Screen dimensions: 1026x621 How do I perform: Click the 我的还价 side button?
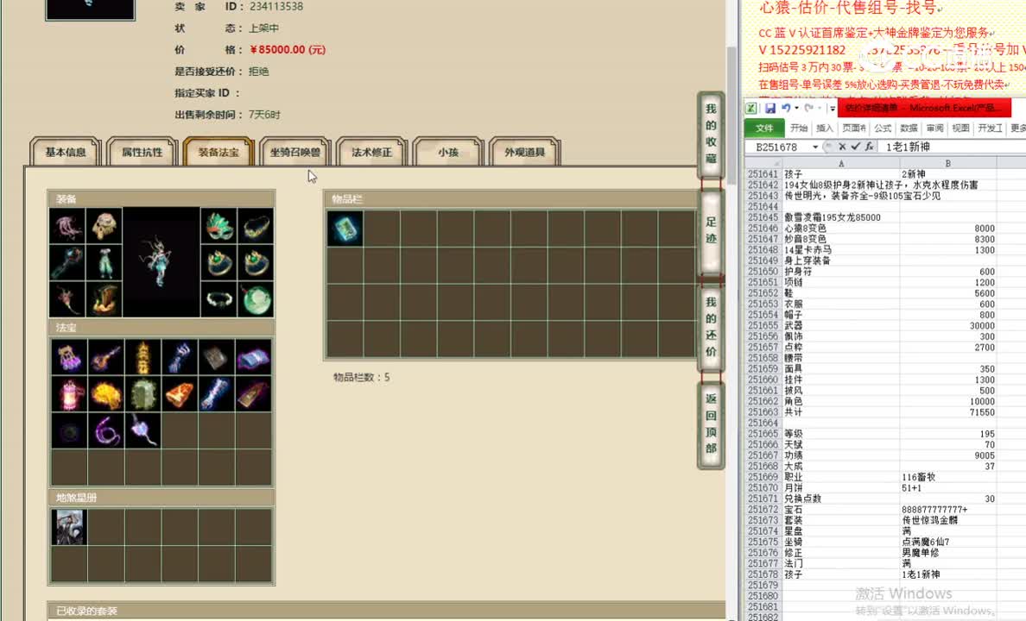coord(712,327)
